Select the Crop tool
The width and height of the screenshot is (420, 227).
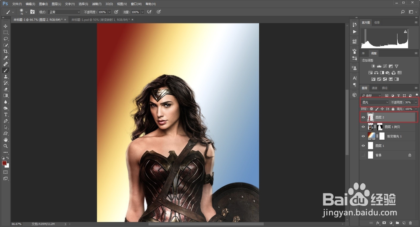coord(5,51)
